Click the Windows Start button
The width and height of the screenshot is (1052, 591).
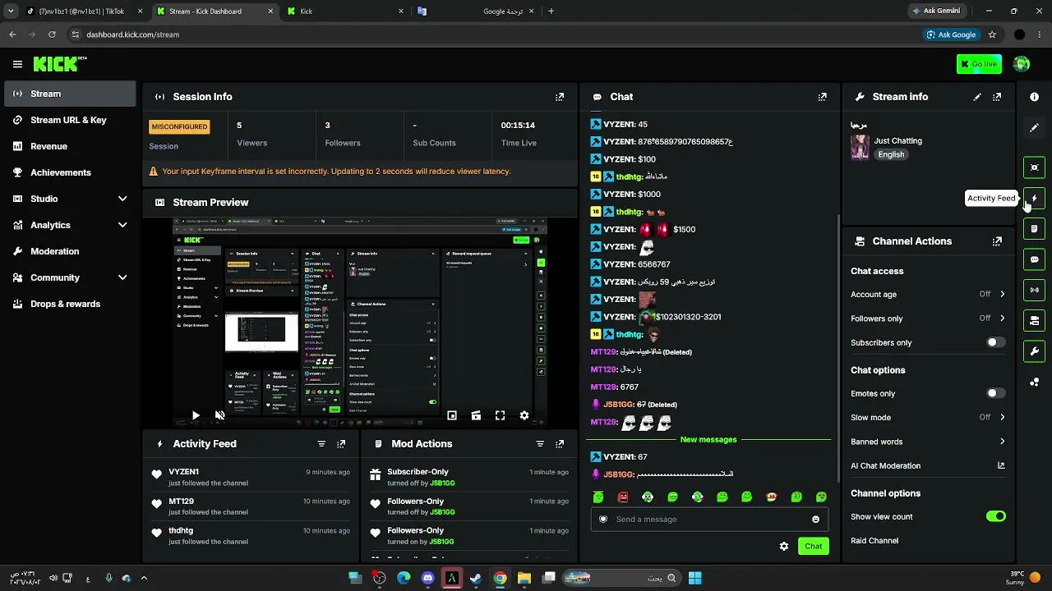[x=694, y=578]
